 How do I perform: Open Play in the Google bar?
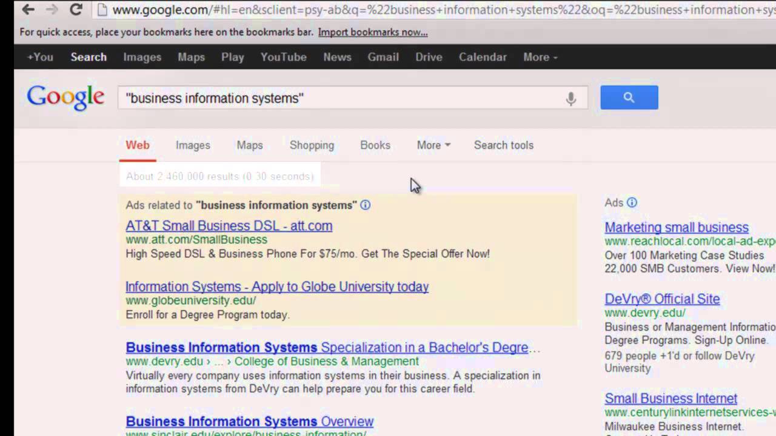point(232,57)
